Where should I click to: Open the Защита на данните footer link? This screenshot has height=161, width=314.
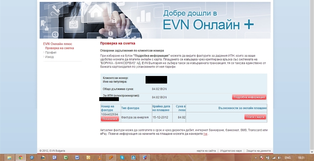pos(258,151)
